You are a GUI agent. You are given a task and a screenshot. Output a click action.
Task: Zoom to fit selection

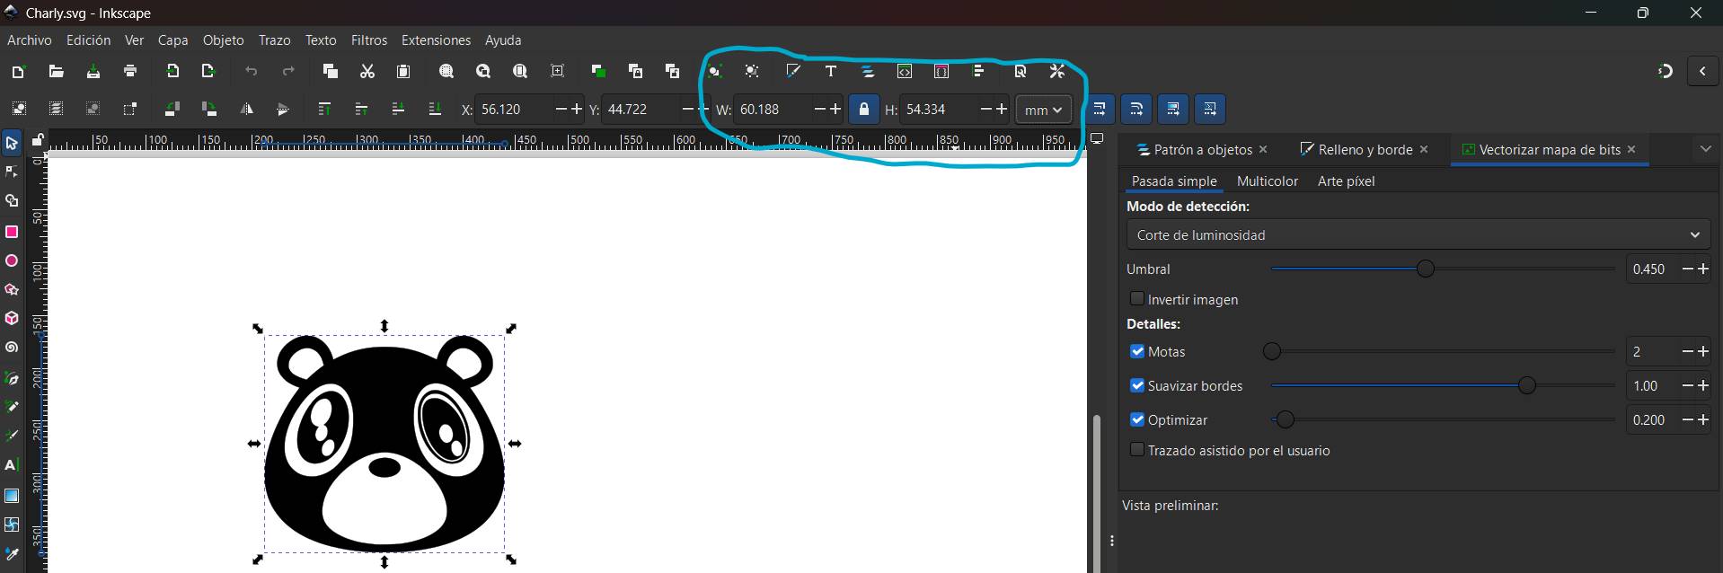pos(446,72)
